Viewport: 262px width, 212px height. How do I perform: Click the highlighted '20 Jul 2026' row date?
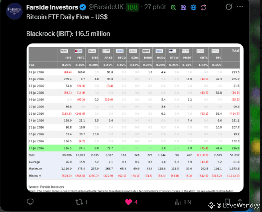36,148
